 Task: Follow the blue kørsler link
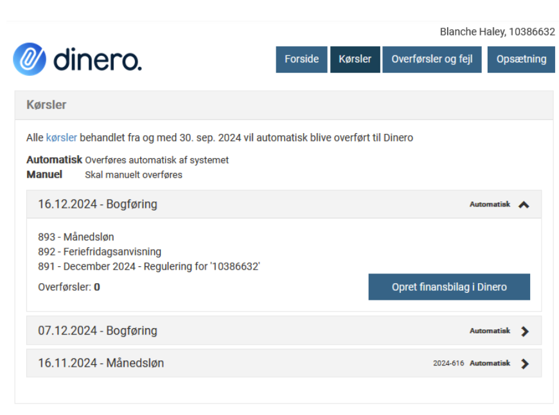[62, 138]
